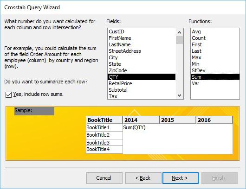Select RetailPrice field
246x189 pixels.
point(142,83)
